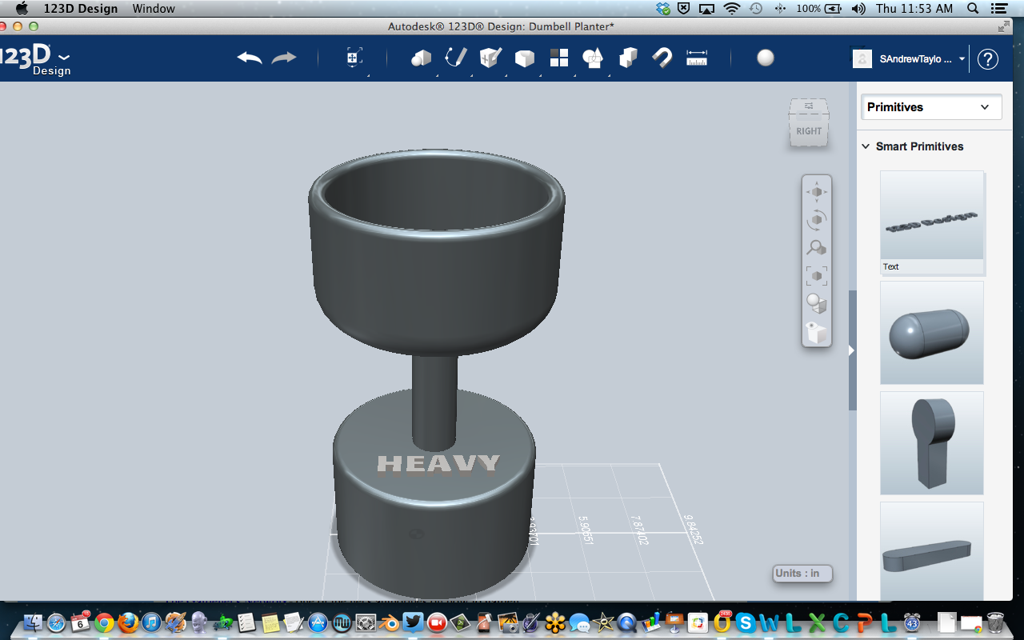The width and height of the screenshot is (1024, 640).
Task: Open the Primitives tool (box and sphere icon)
Action: [421, 58]
